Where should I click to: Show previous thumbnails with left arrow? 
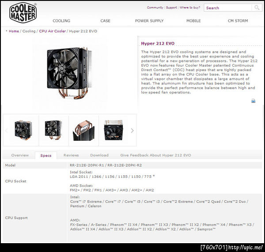[7, 130]
